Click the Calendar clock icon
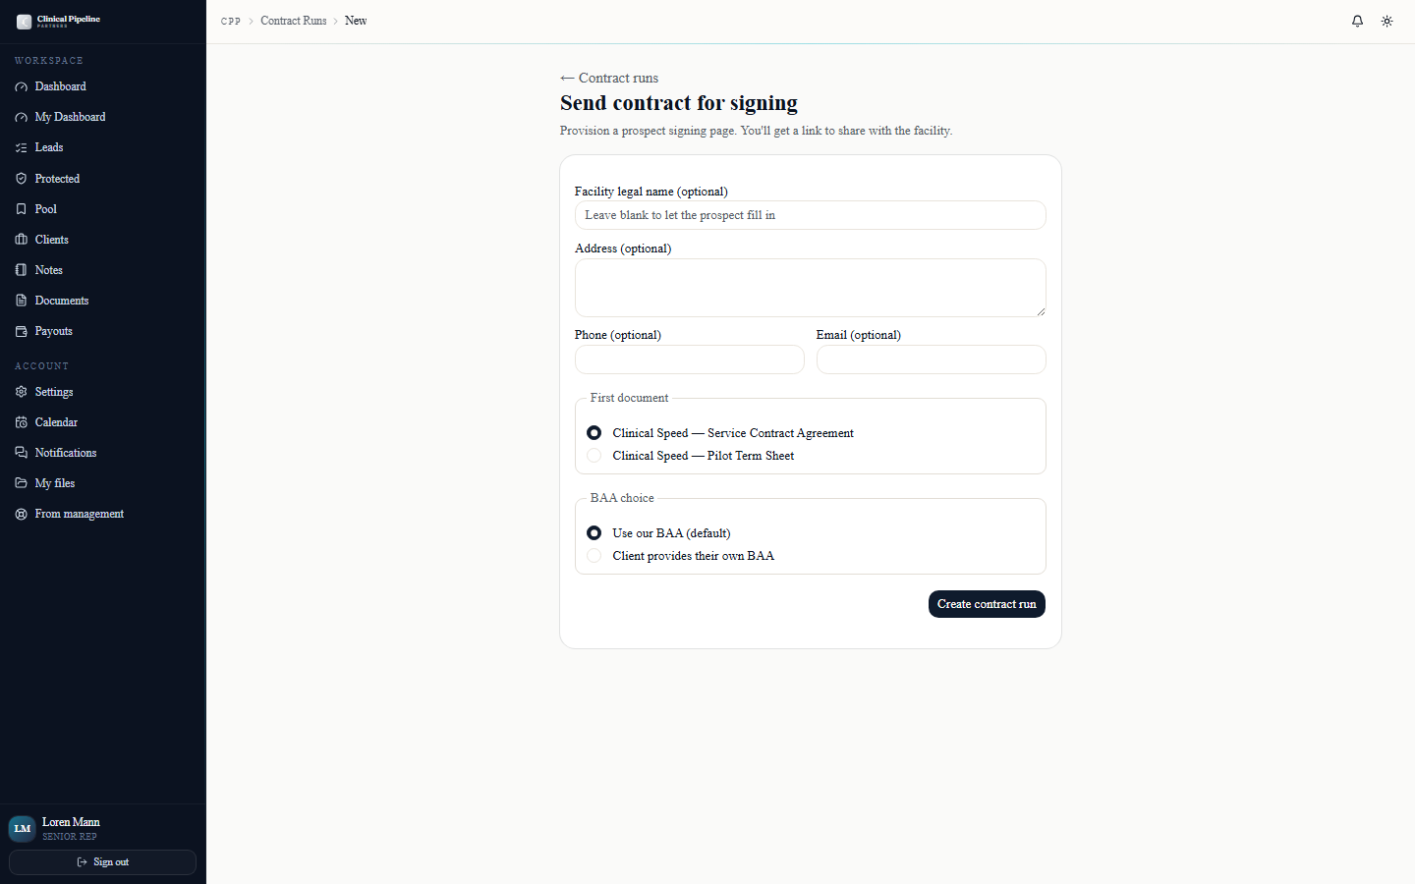The image size is (1415, 884). pos(22,422)
